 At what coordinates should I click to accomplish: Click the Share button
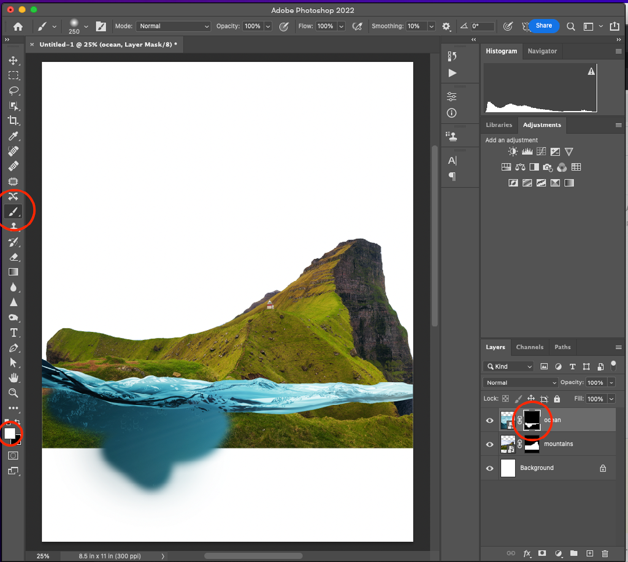coord(543,26)
